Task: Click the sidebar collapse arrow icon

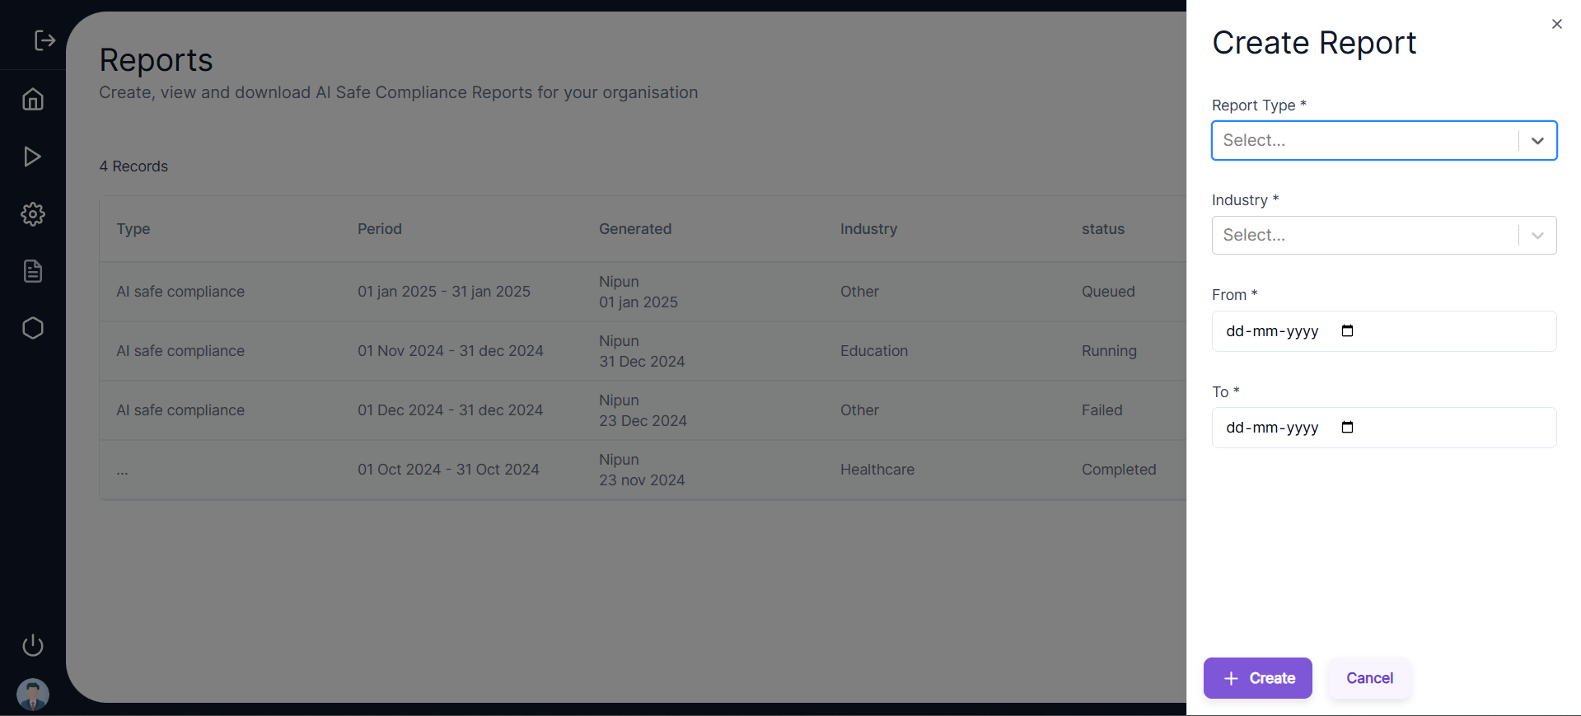Action: coord(44,40)
